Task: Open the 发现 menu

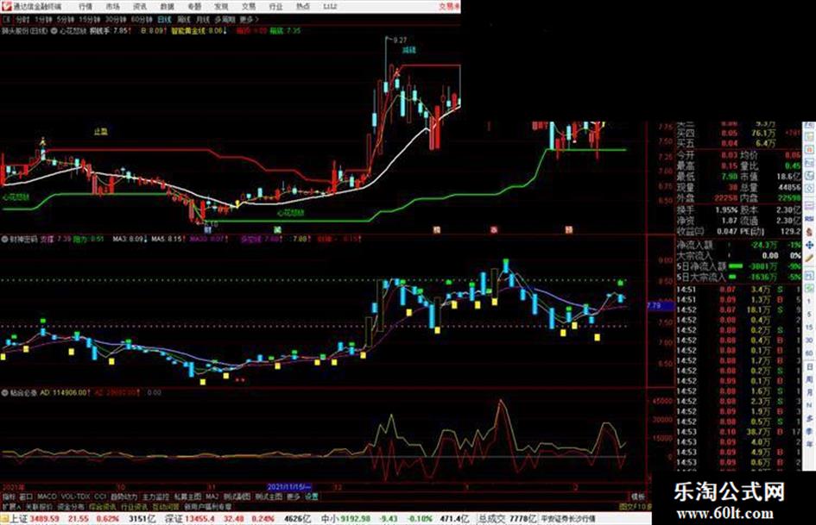Action: pyautogui.click(x=221, y=6)
